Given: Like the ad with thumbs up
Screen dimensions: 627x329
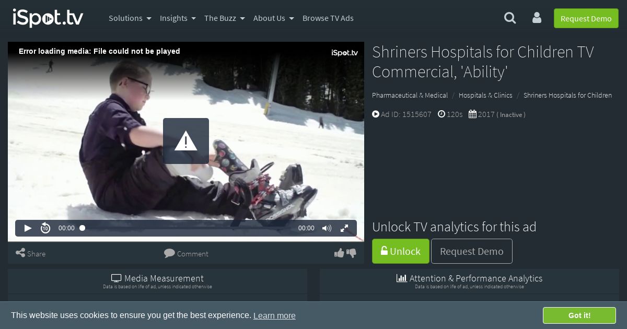Looking at the screenshot, I should (x=339, y=253).
